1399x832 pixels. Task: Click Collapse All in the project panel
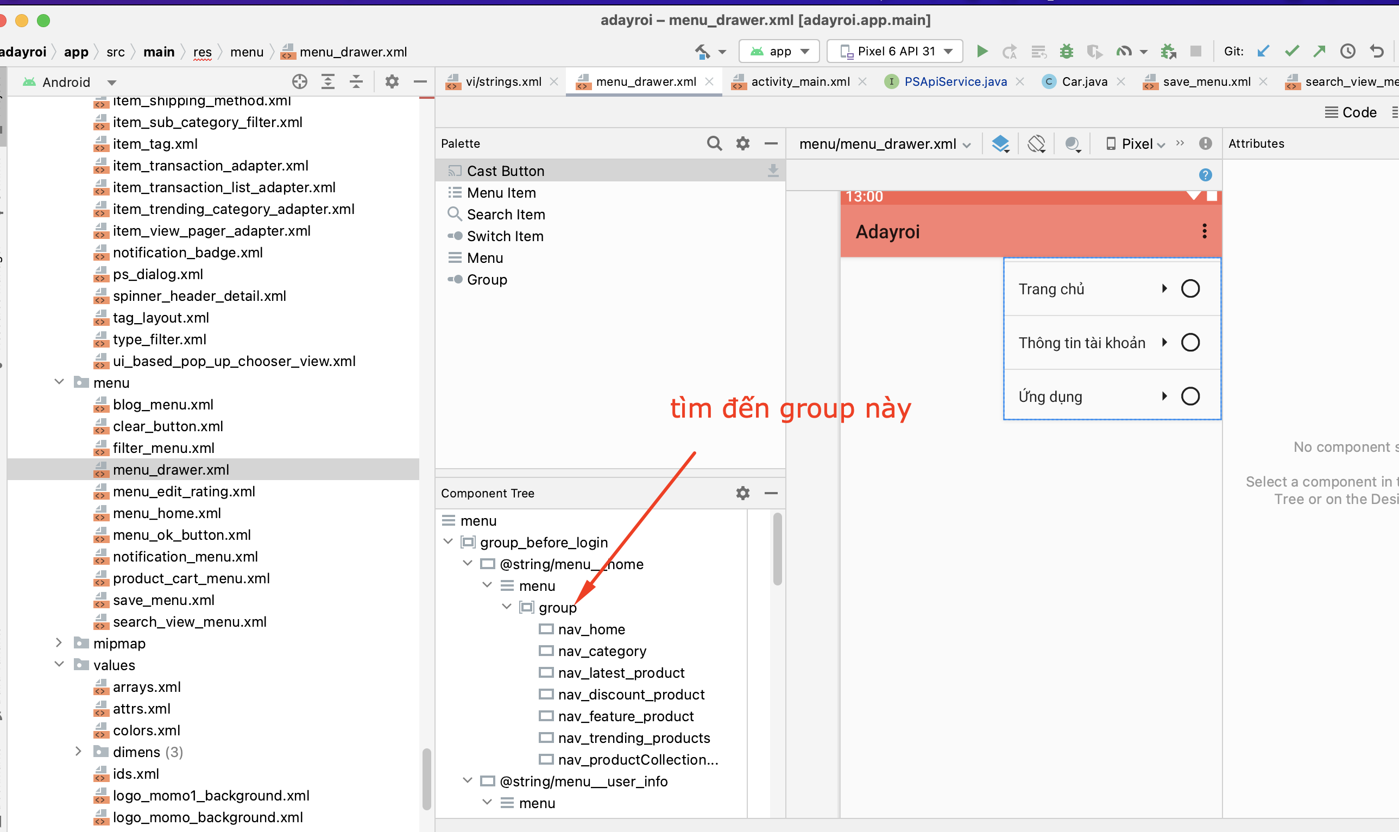tap(356, 82)
